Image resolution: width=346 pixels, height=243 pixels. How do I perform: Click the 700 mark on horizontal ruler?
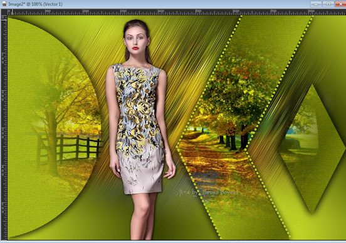[x=274, y=11]
